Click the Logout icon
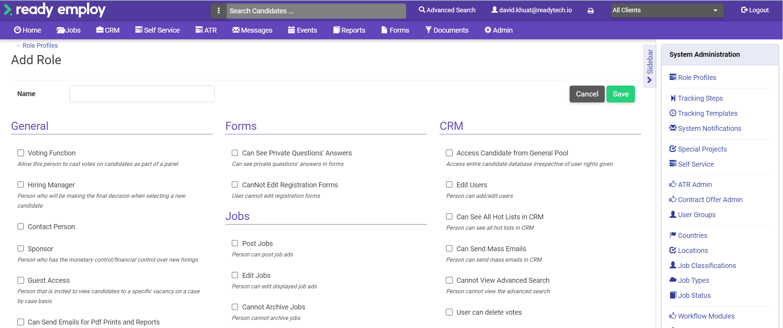 (744, 10)
